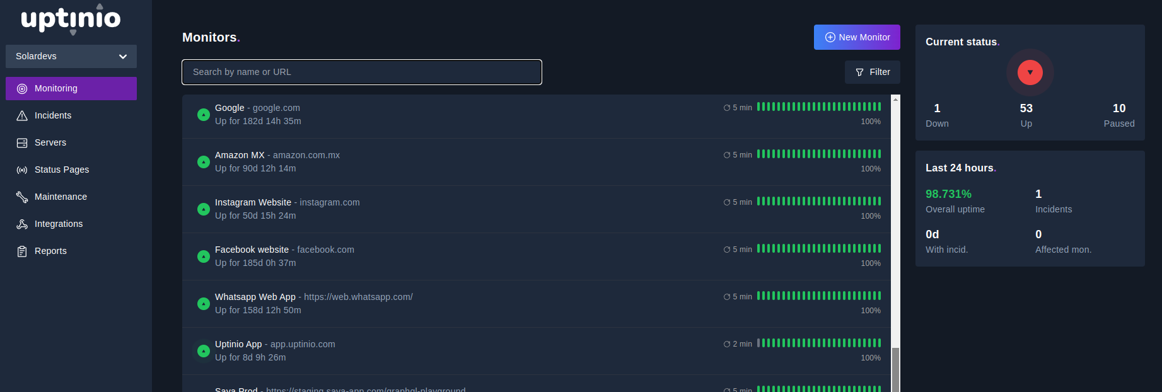
Task: Open the Servers page
Action: pos(71,142)
